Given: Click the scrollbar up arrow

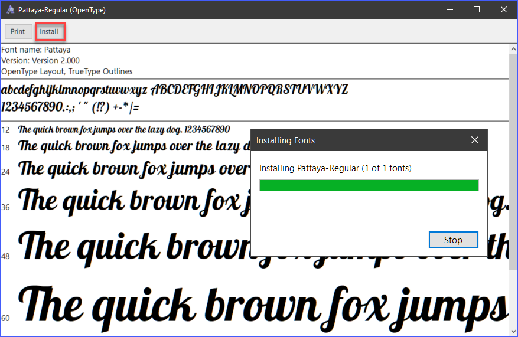Looking at the screenshot, I should click(x=513, y=49).
